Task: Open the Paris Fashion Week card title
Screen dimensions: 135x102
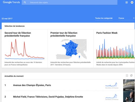Action: click(x=107, y=33)
